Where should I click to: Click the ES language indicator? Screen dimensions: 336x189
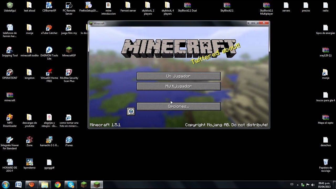tap(292, 185)
